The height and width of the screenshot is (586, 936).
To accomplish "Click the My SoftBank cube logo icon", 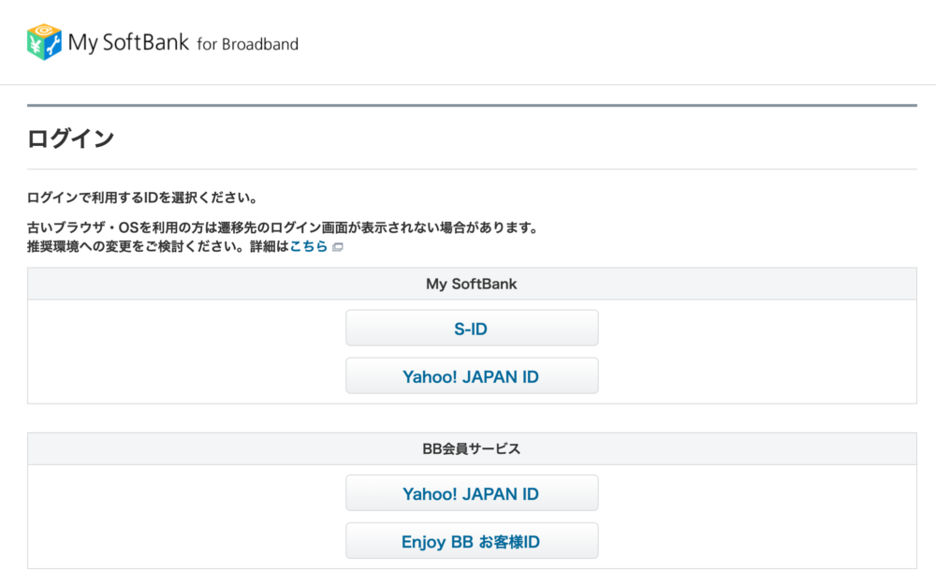I will pos(44,42).
